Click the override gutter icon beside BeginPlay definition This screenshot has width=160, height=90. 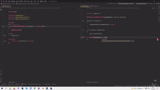click(x=83, y=30)
